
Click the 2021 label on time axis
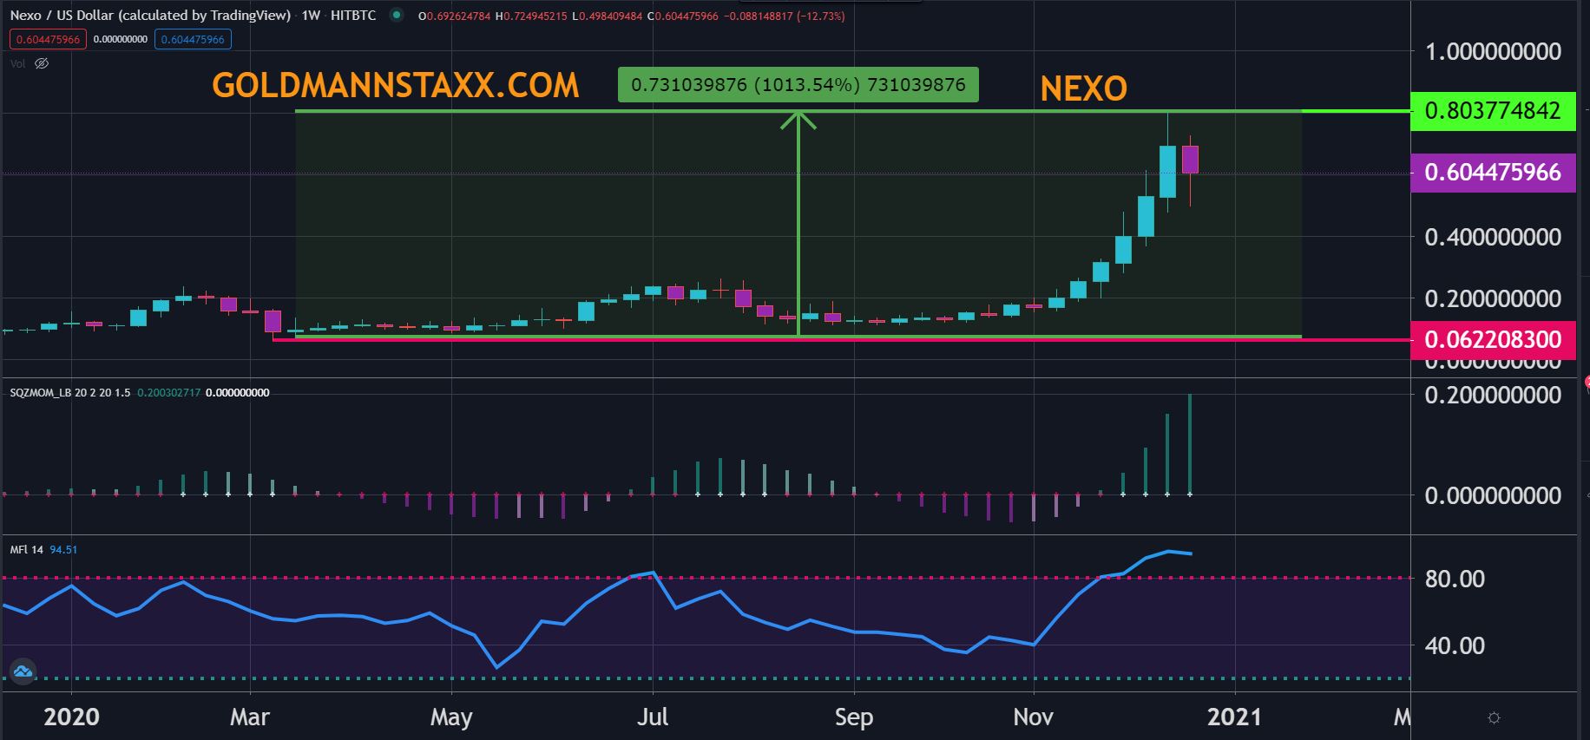1234,717
